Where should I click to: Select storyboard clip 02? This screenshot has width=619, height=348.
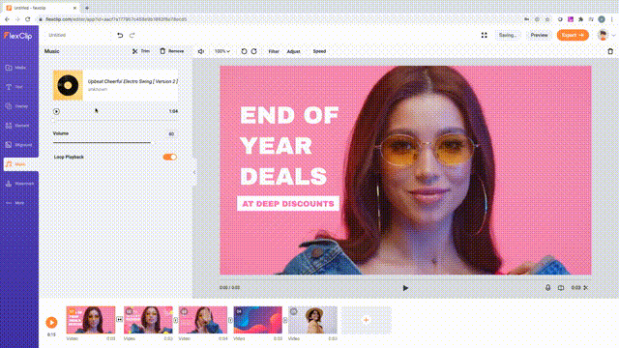(x=148, y=320)
